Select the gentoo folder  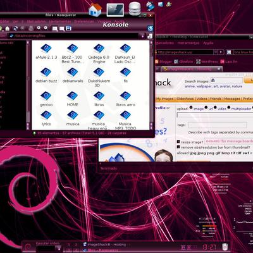46,99
